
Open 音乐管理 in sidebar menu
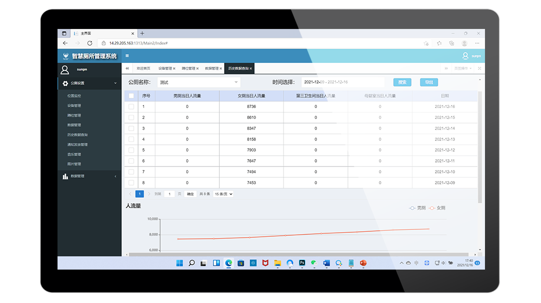tap(74, 154)
